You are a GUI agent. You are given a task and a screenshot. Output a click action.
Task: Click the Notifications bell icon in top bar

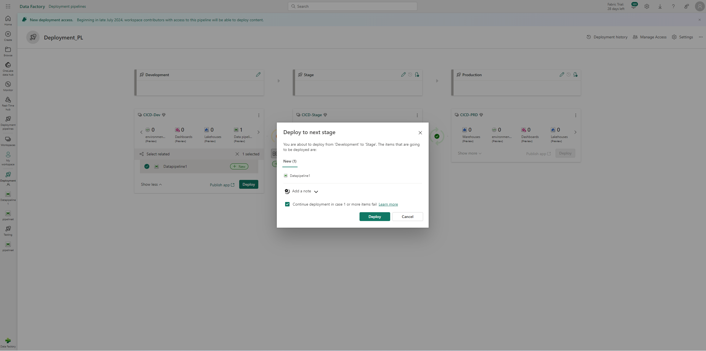tap(633, 6)
